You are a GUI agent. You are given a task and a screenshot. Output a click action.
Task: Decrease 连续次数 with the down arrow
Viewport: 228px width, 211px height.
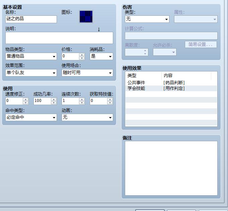(x=82, y=103)
